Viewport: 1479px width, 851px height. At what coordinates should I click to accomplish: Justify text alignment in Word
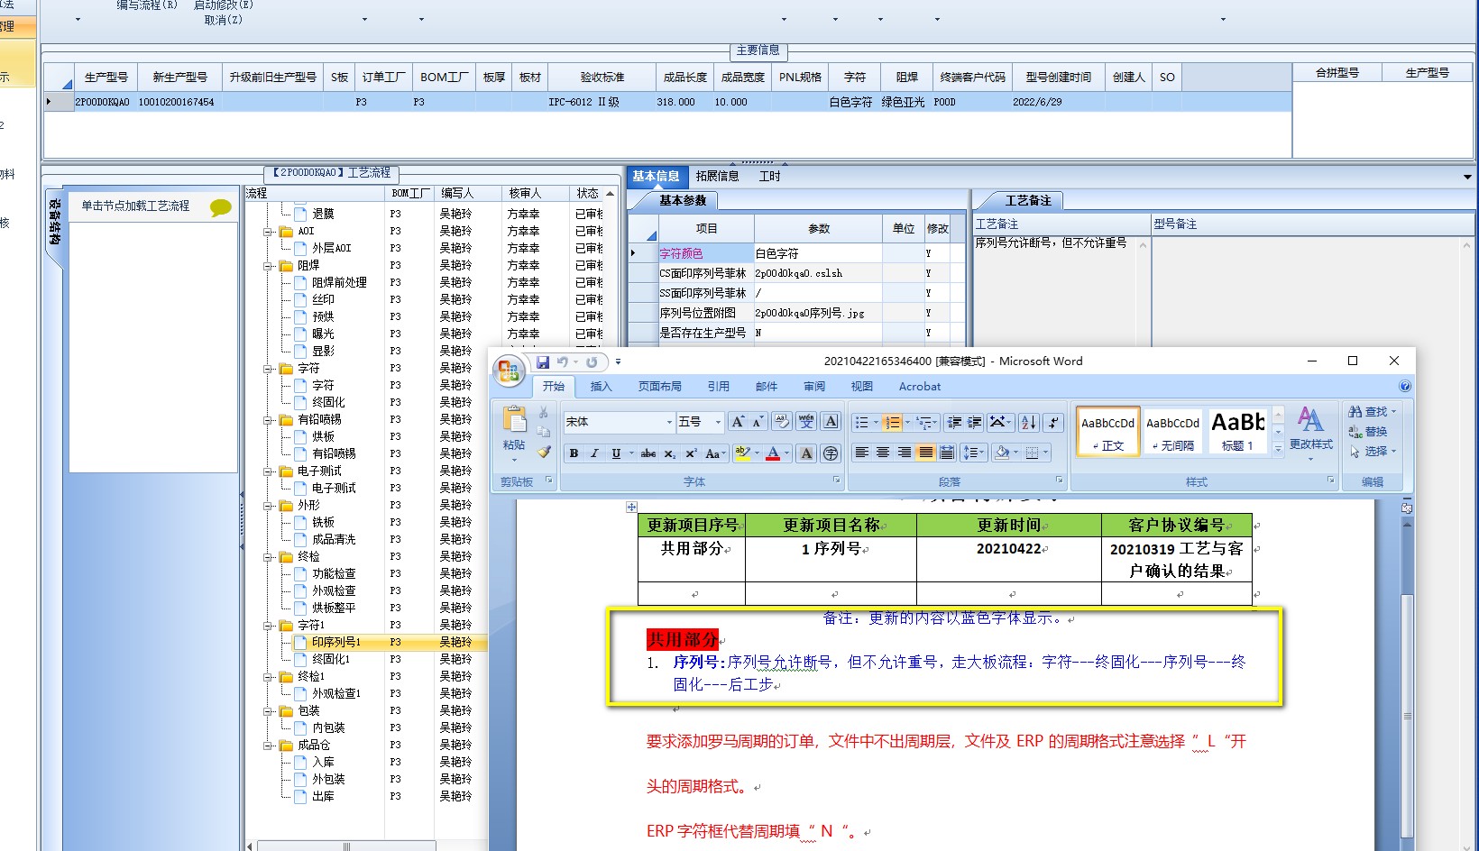tap(925, 453)
